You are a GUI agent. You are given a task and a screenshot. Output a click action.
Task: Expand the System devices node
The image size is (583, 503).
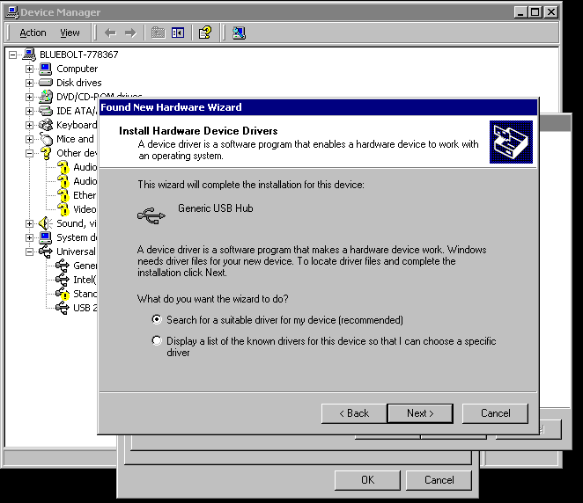tap(29, 237)
